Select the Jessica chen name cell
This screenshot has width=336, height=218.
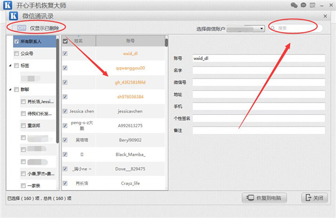(x=82, y=111)
